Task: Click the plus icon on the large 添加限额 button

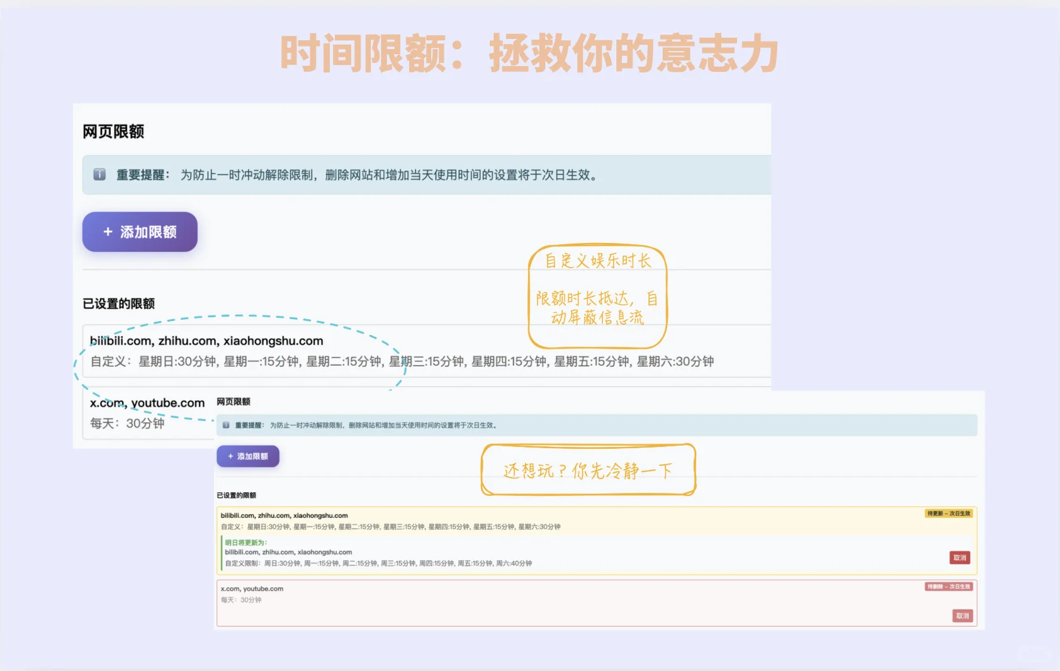Action: point(107,232)
